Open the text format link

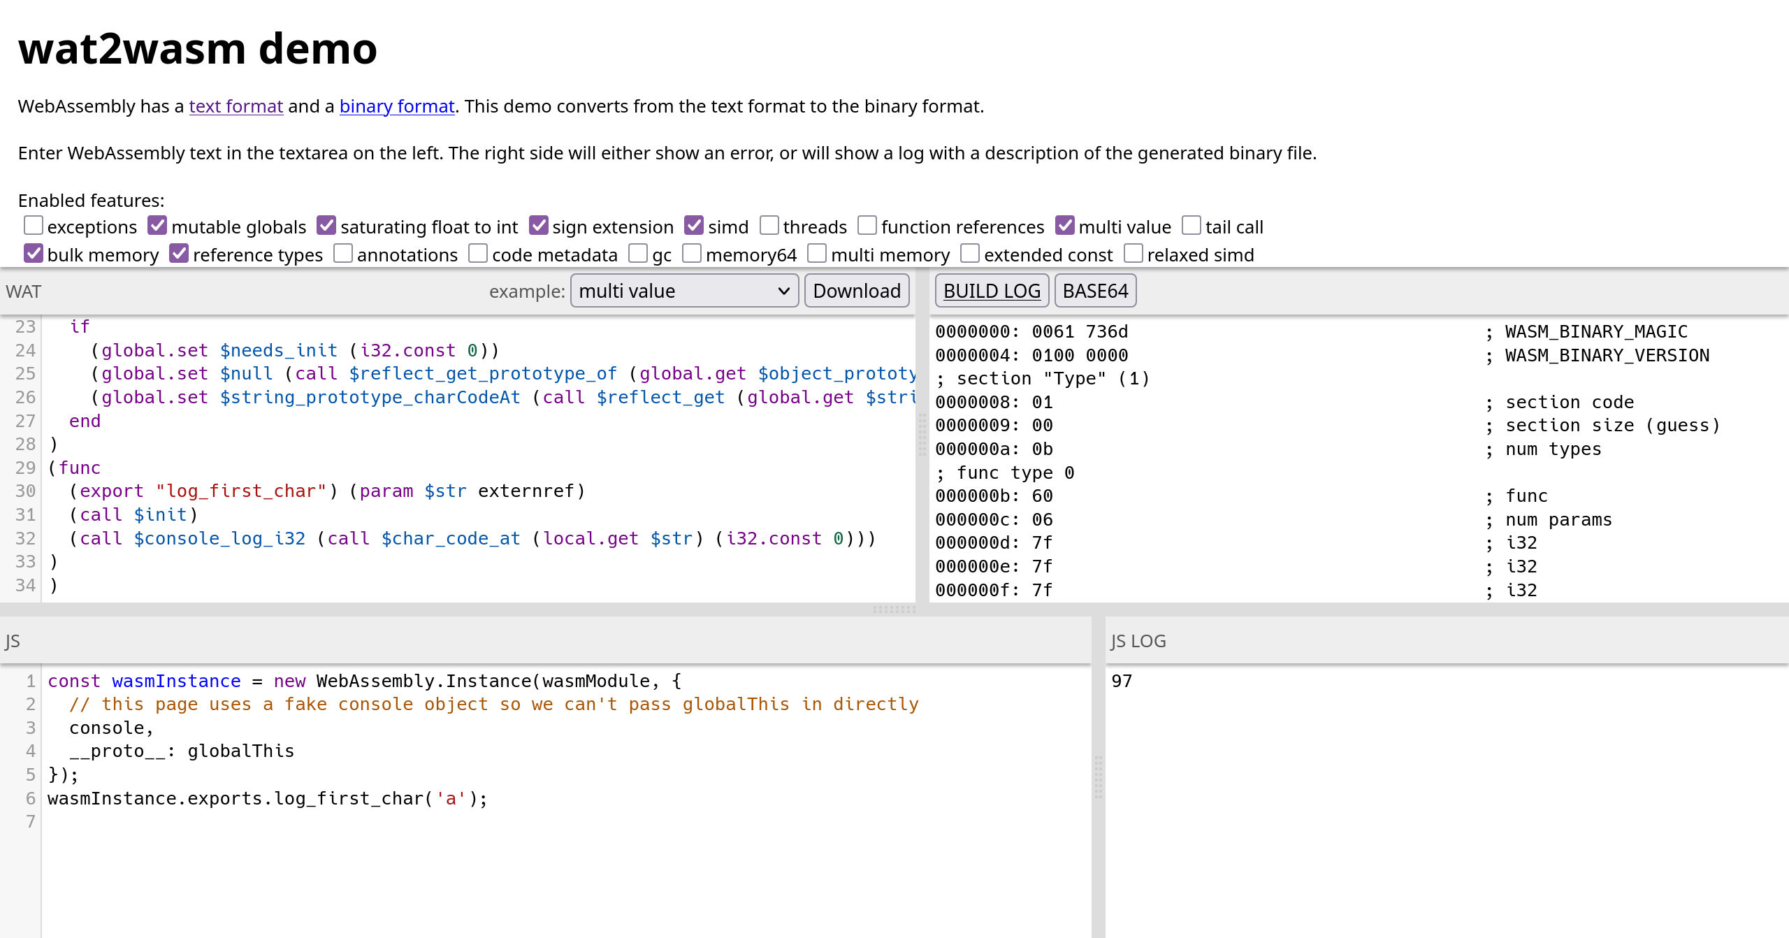point(236,106)
